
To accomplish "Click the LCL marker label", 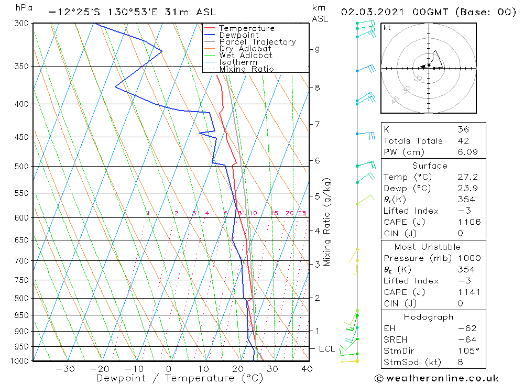I will pyautogui.click(x=326, y=348).
